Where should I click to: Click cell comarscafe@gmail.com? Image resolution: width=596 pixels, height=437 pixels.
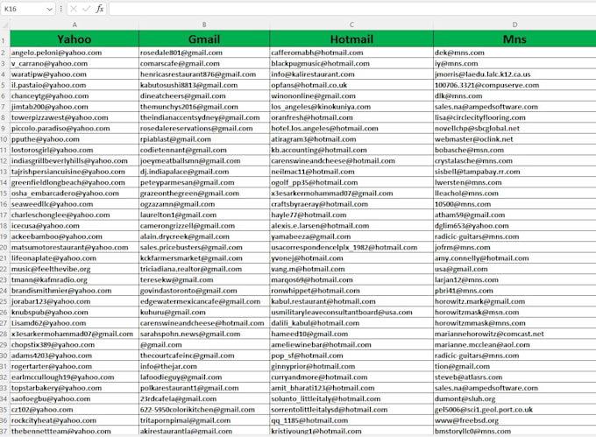[x=204, y=63]
